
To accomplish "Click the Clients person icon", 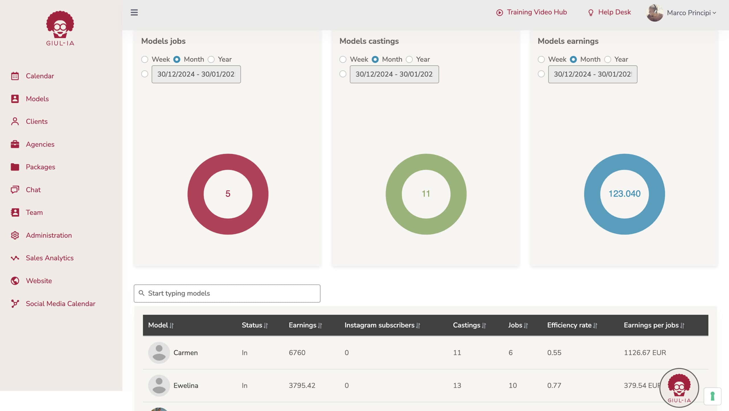I will pos(15,122).
